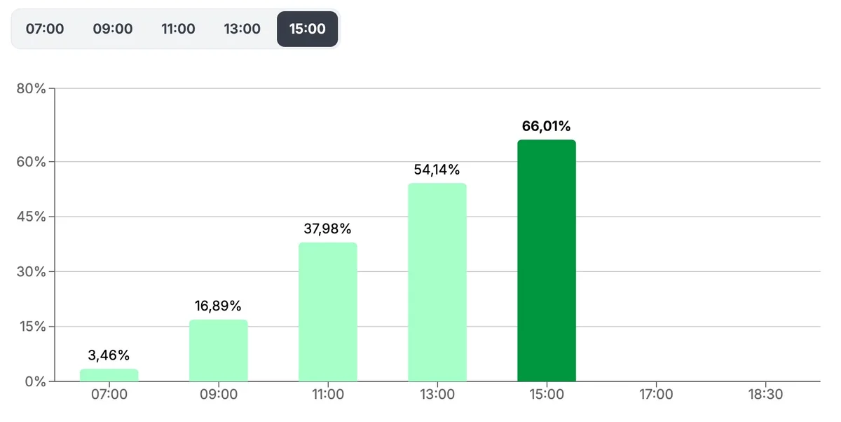Screen dimensions: 841x422
Task: Click the 80% y-axis label
Action: click(32, 89)
